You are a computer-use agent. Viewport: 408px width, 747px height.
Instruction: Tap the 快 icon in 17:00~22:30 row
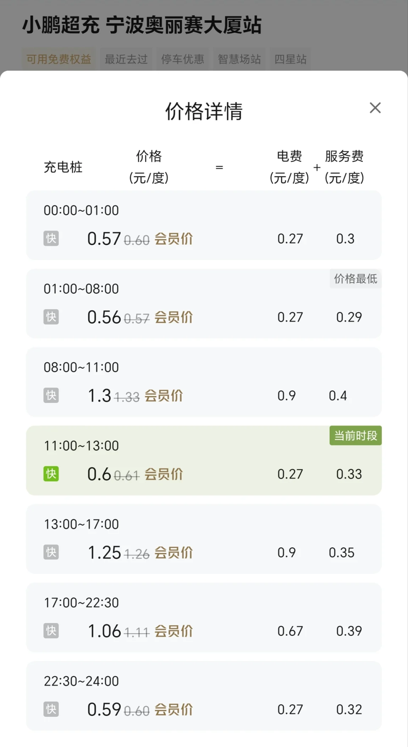pyautogui.click(x=51, y=631)
